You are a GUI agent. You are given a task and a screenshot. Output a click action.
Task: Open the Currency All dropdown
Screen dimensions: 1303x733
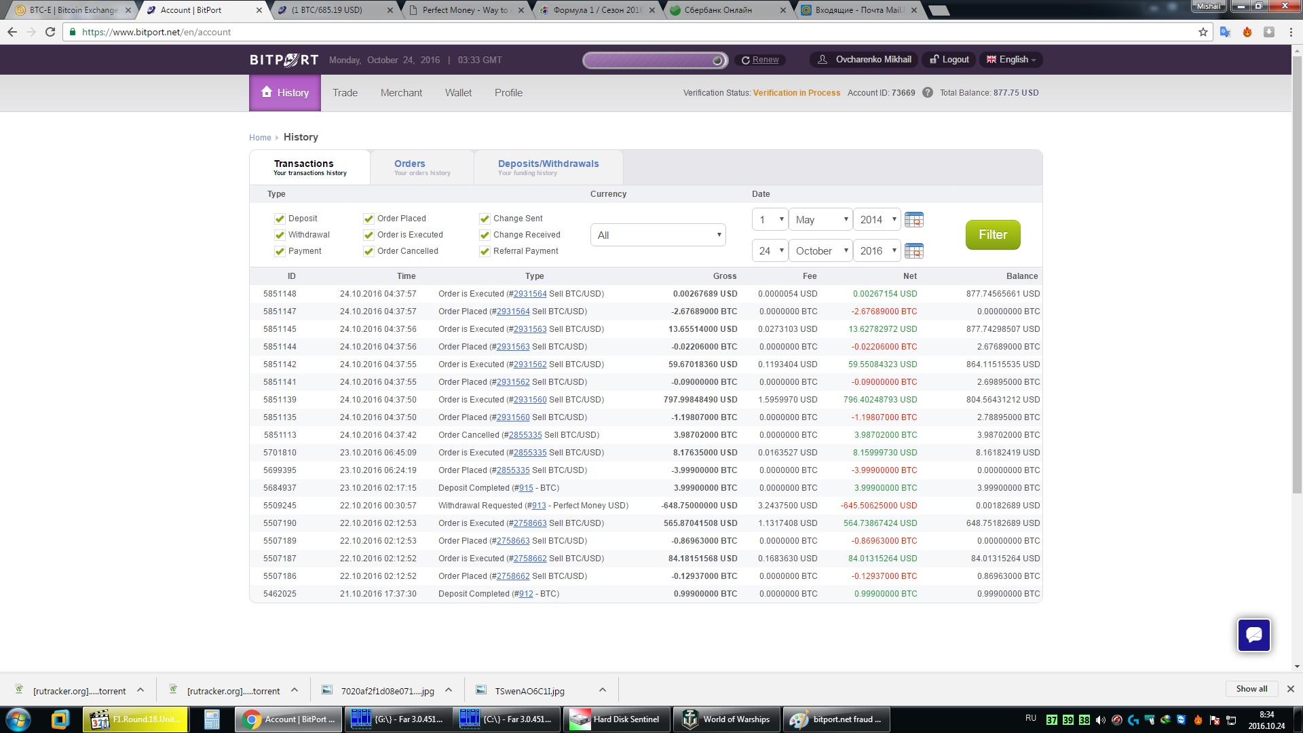tap(658, 235)
